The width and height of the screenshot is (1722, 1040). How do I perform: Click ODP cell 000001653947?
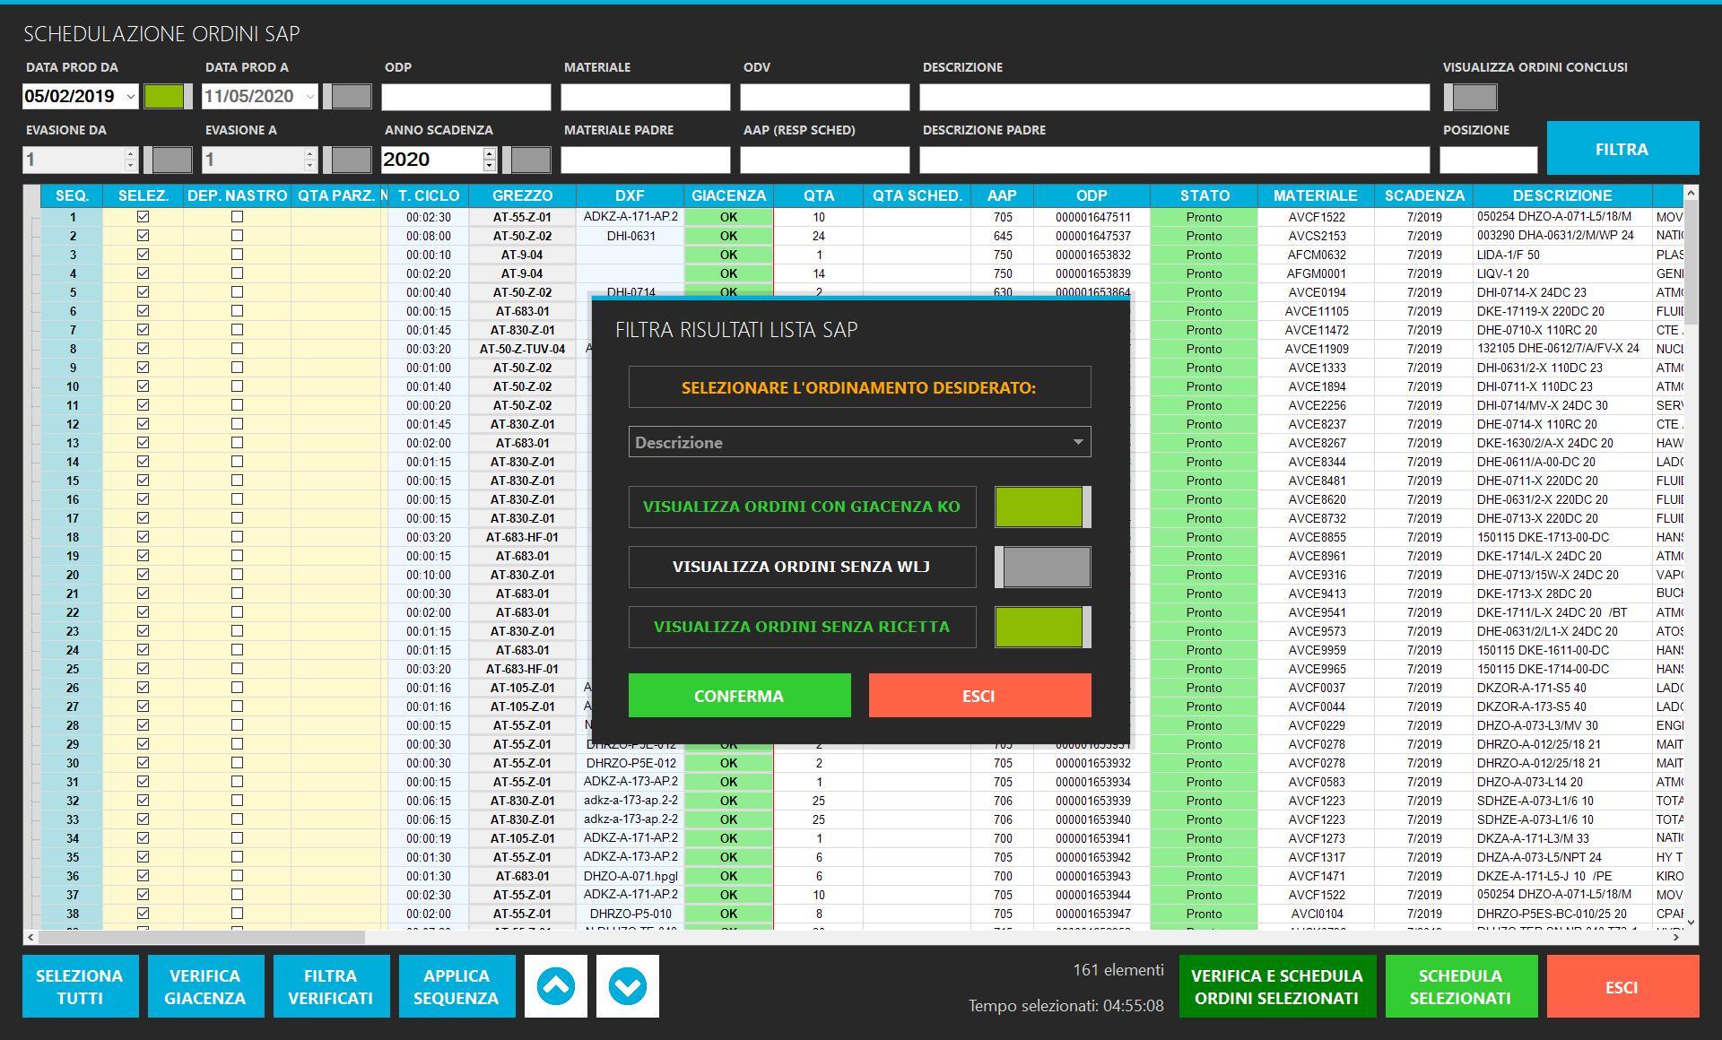(x=1092, y=914)
